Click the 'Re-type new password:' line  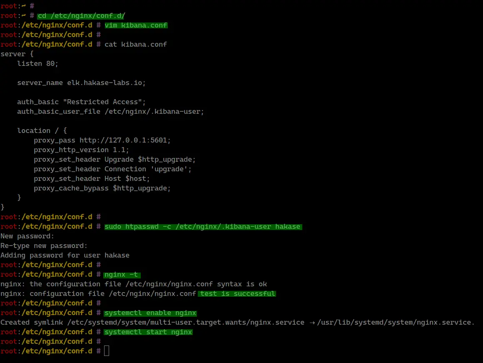44,246
